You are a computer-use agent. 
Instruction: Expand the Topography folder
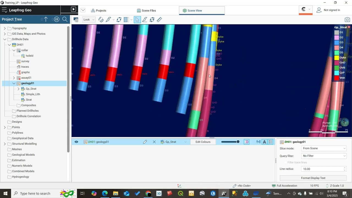(5, 28)
